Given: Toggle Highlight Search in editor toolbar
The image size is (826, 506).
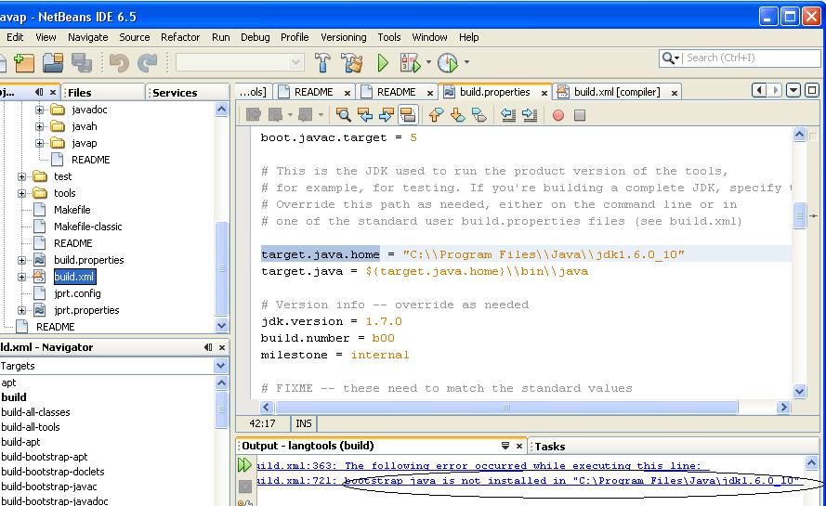Looking at the screenshot, I should point(407,115).
